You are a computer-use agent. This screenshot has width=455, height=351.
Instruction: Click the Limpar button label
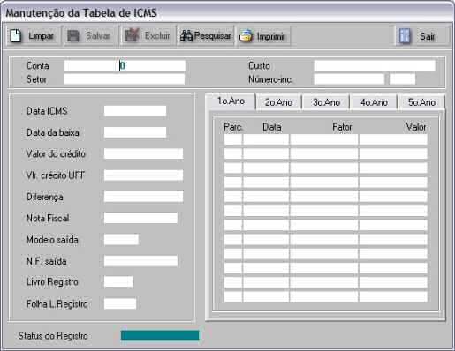click(x=41, y=36)
